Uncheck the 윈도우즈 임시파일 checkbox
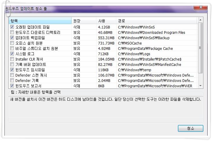Viewport: 212px width, 141px height. pyautogui.click(x=12, y=70)
